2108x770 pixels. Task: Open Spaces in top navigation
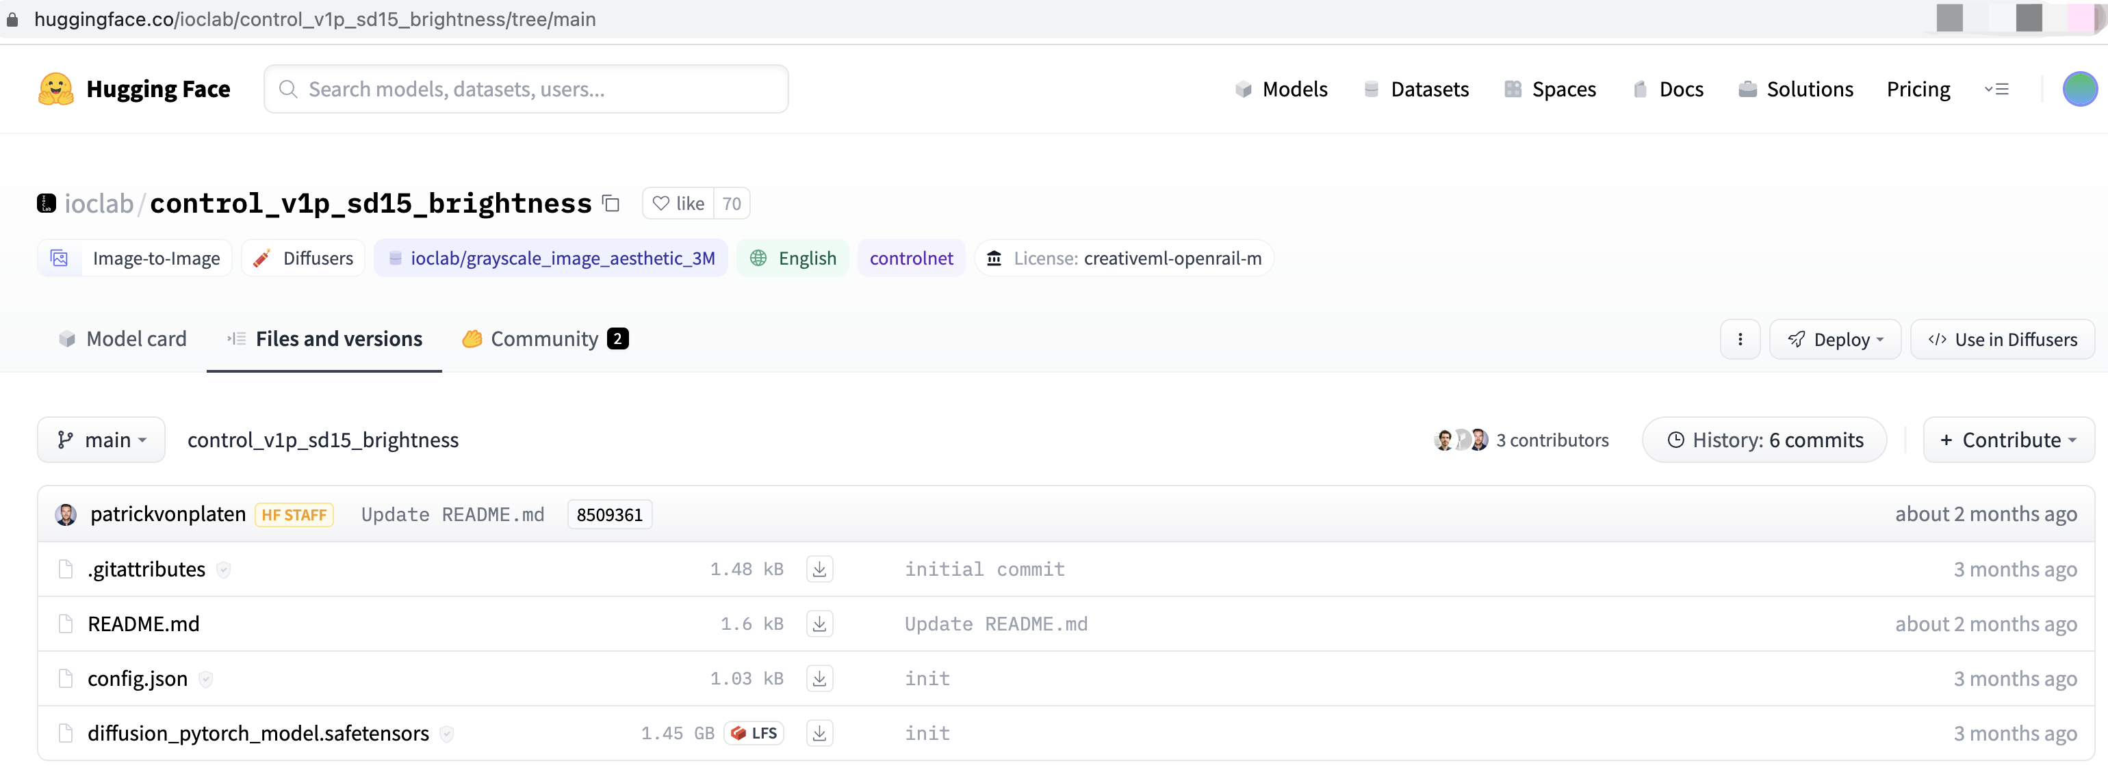pos(1550,89)
